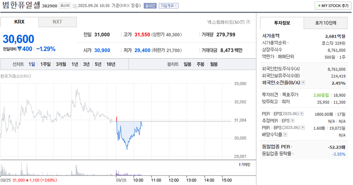Screen dimensions: 353x185
Task: Click the 투자의견 label link
Action: point(270,95)
